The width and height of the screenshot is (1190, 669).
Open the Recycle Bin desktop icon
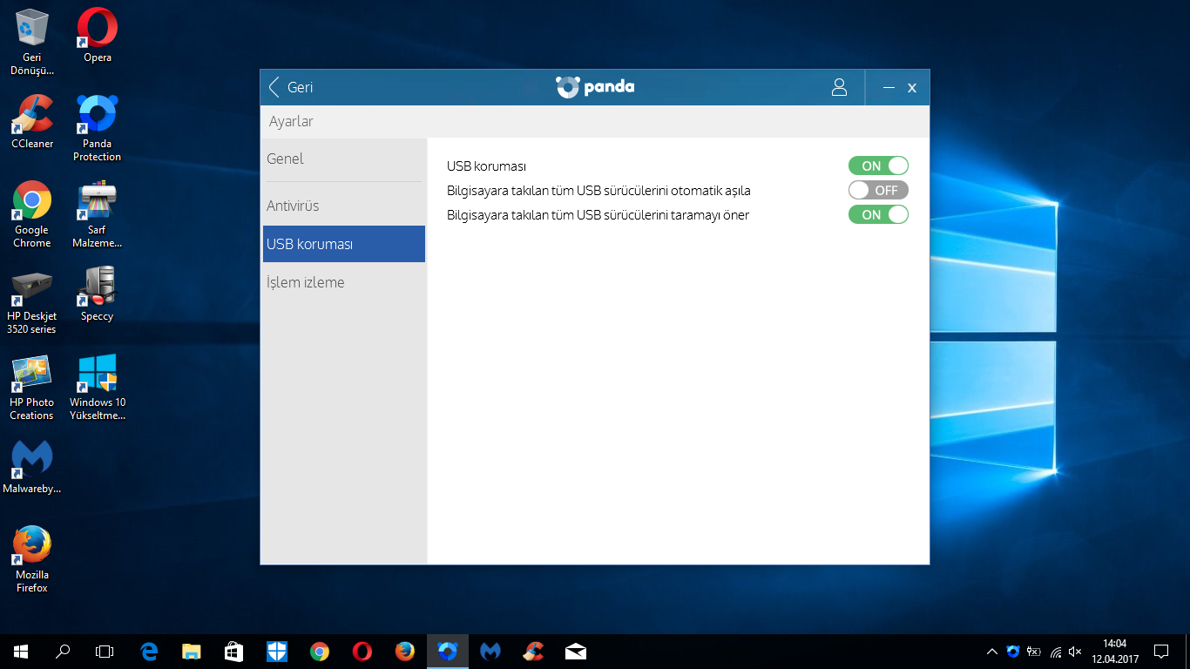[x=32, y=41]
